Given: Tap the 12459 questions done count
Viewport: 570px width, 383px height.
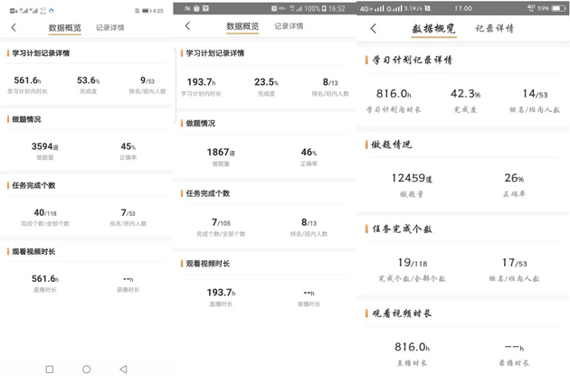Looking at the screenshot, I should pos(414,178).
